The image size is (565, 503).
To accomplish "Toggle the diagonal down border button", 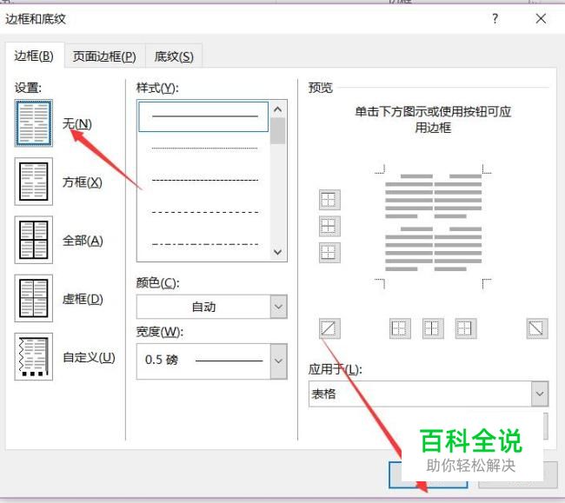I will 537,328.
